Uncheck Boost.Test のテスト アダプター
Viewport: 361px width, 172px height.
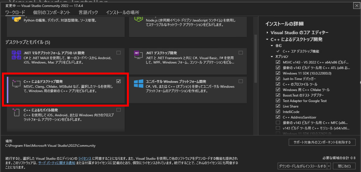[278, 95]
